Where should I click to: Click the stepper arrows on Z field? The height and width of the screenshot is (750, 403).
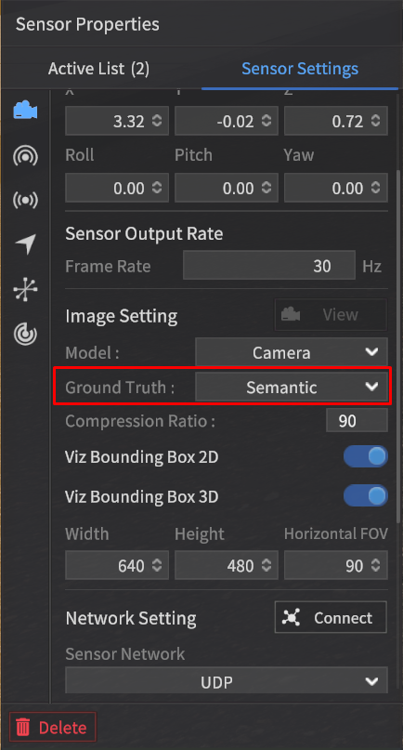click(x=376, y=121)
